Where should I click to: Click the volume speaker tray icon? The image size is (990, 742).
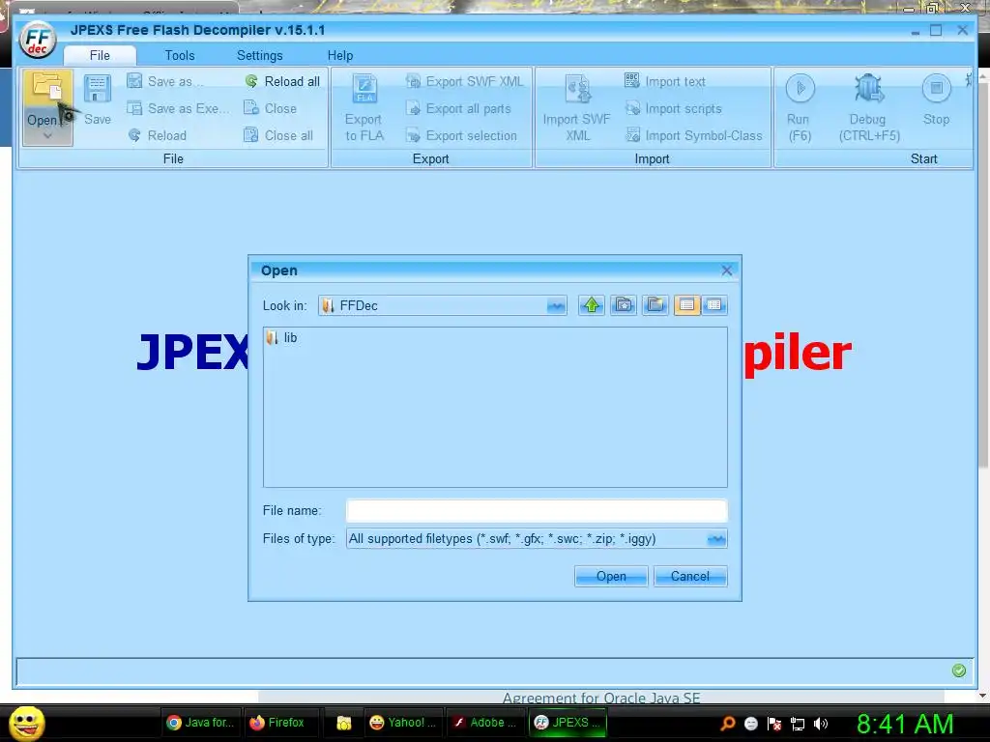coord(821,724)
